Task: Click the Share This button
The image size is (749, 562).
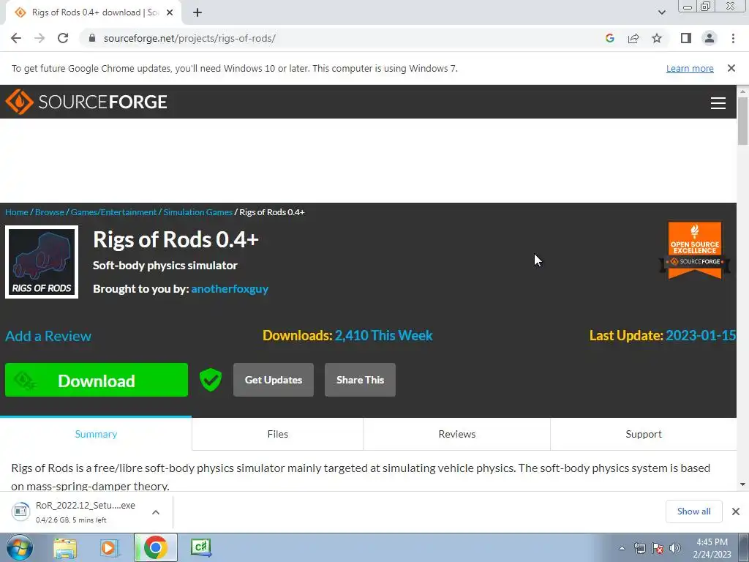Action: pos(360,380)
